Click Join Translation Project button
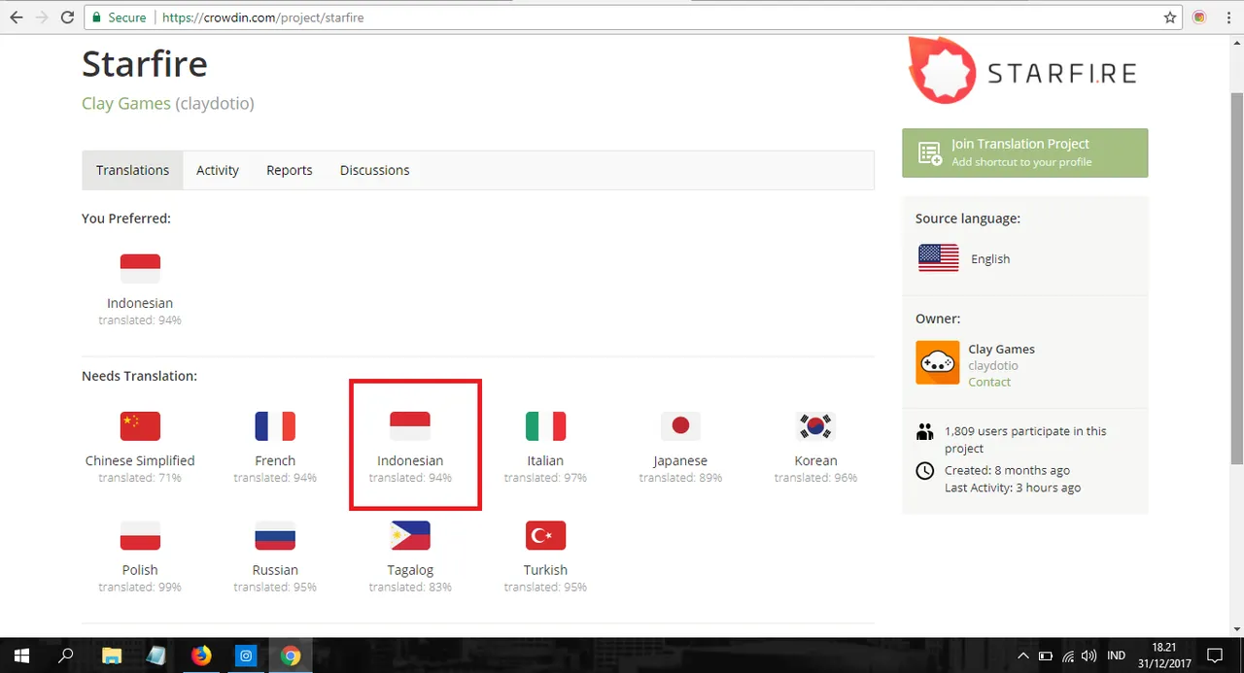Viewport: 1244px width, 673px height. [x=1024, y=152]
